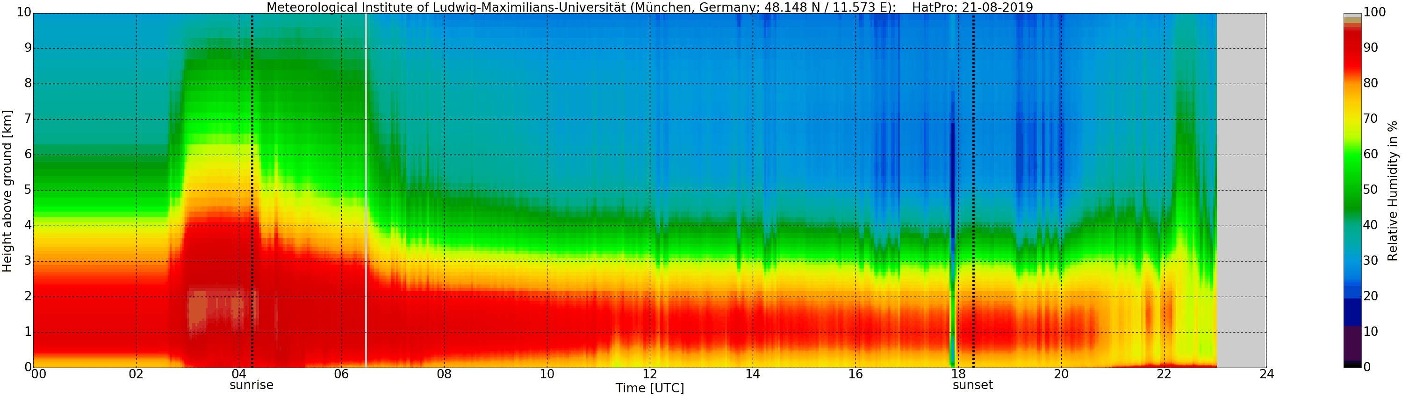The height and width of the screenshot is (397, 1402).
Task: Click the time axis tick label '12'
Action: pos(650,374)
